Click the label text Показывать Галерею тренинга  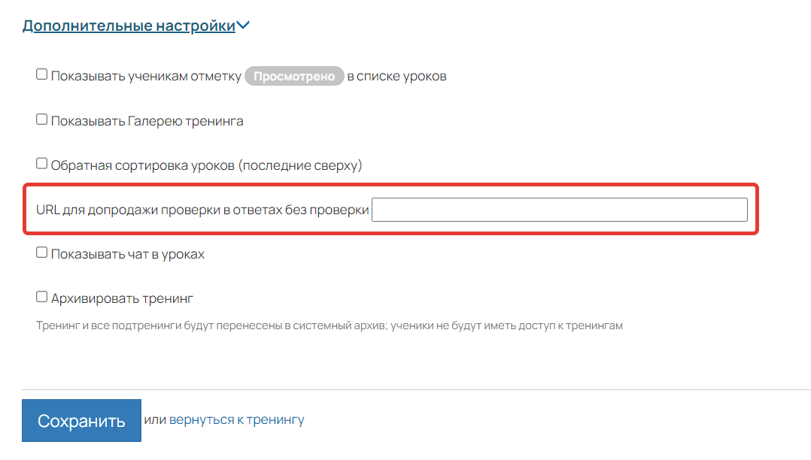(147, 121)
